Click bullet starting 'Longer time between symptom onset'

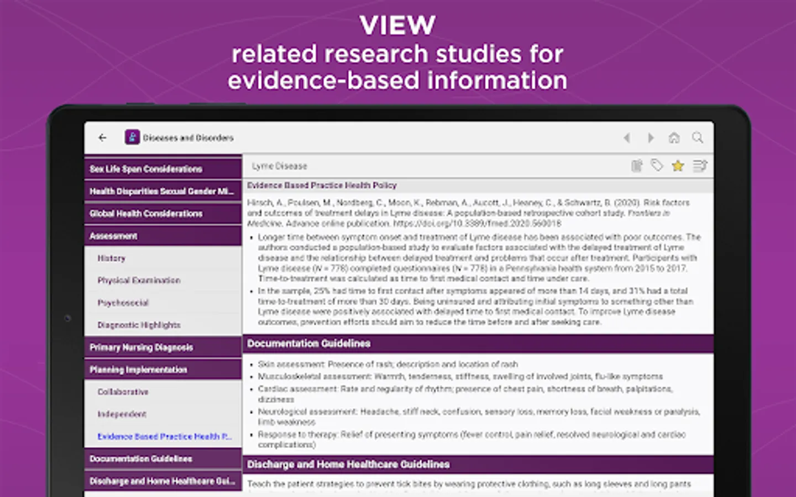click(x=479, y=258)
